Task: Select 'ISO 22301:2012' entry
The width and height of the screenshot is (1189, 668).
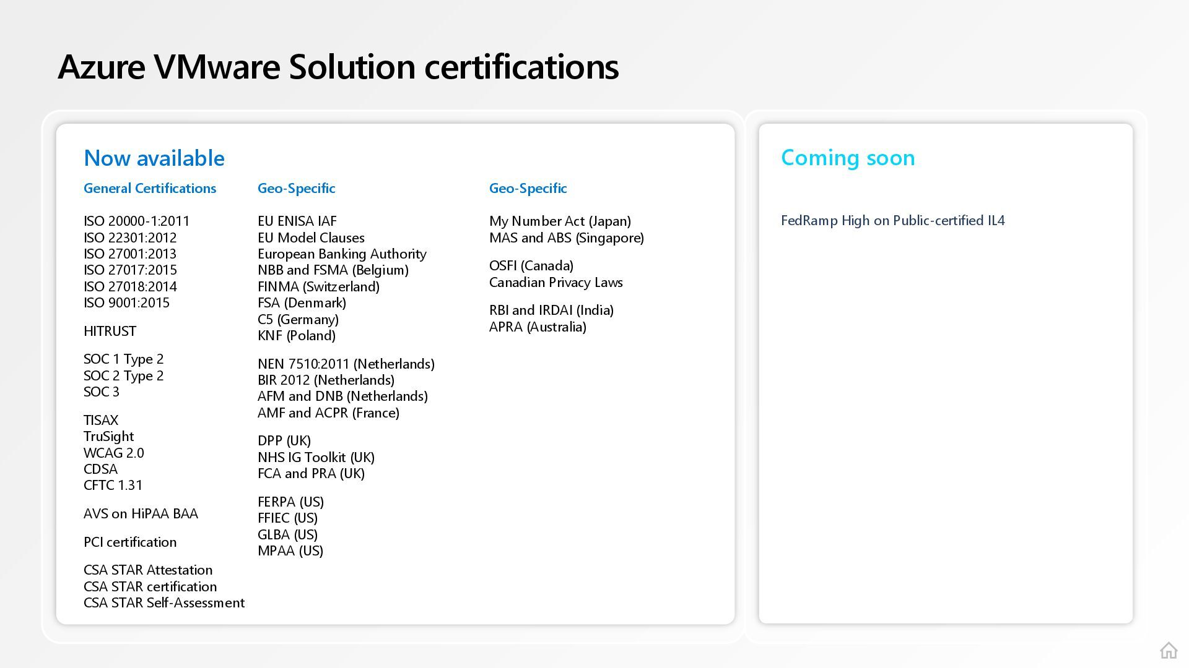Action: [130, 238]
